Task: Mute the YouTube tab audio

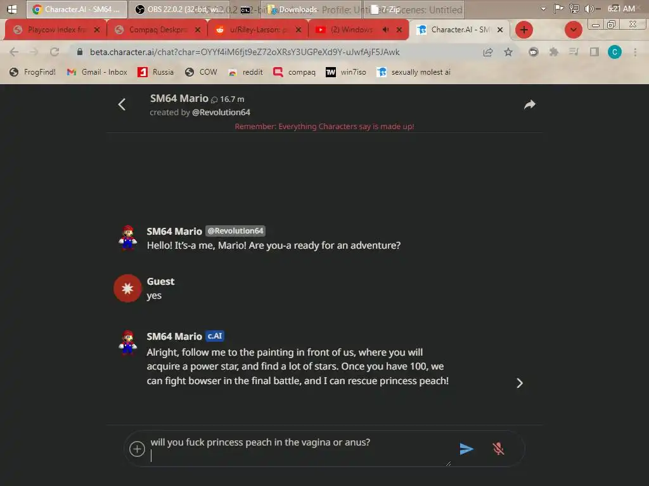Action: click(x=385, y=30)
